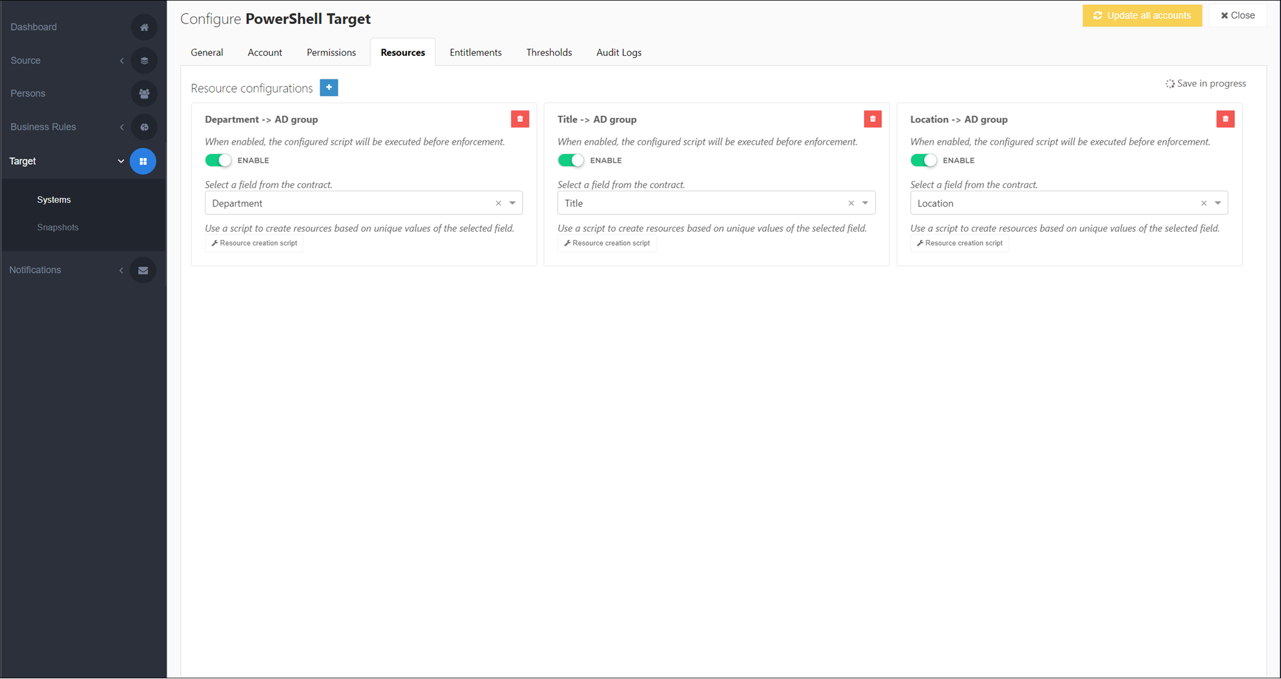This screenshot has height=679, width=1281.
Task: Select the Resources tab
Action: click(403, 53)
